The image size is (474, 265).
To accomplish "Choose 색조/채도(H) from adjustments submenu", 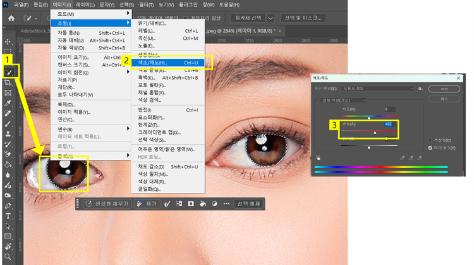I will (x=168, y=63).
